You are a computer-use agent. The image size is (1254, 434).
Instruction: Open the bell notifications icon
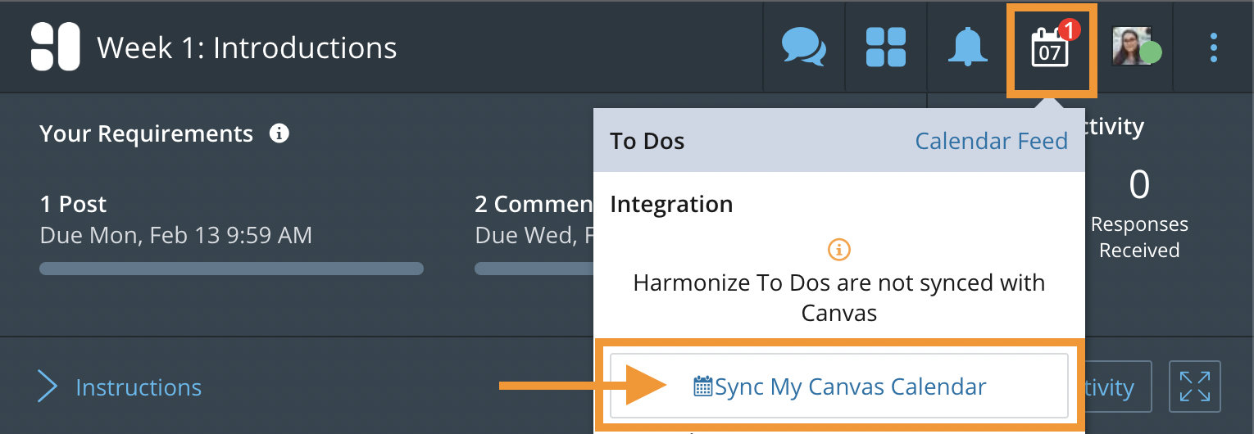coord(968,47)
